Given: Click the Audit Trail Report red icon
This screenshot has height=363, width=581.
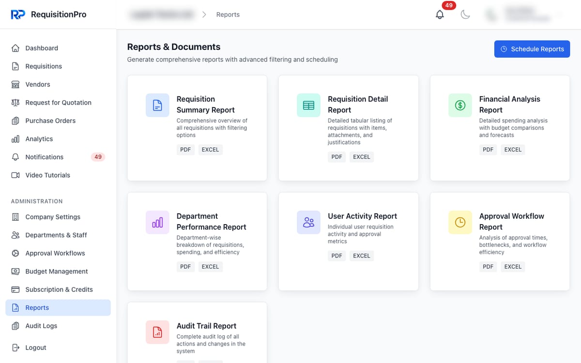Looking at the screenshot, I should coord(157,332).
